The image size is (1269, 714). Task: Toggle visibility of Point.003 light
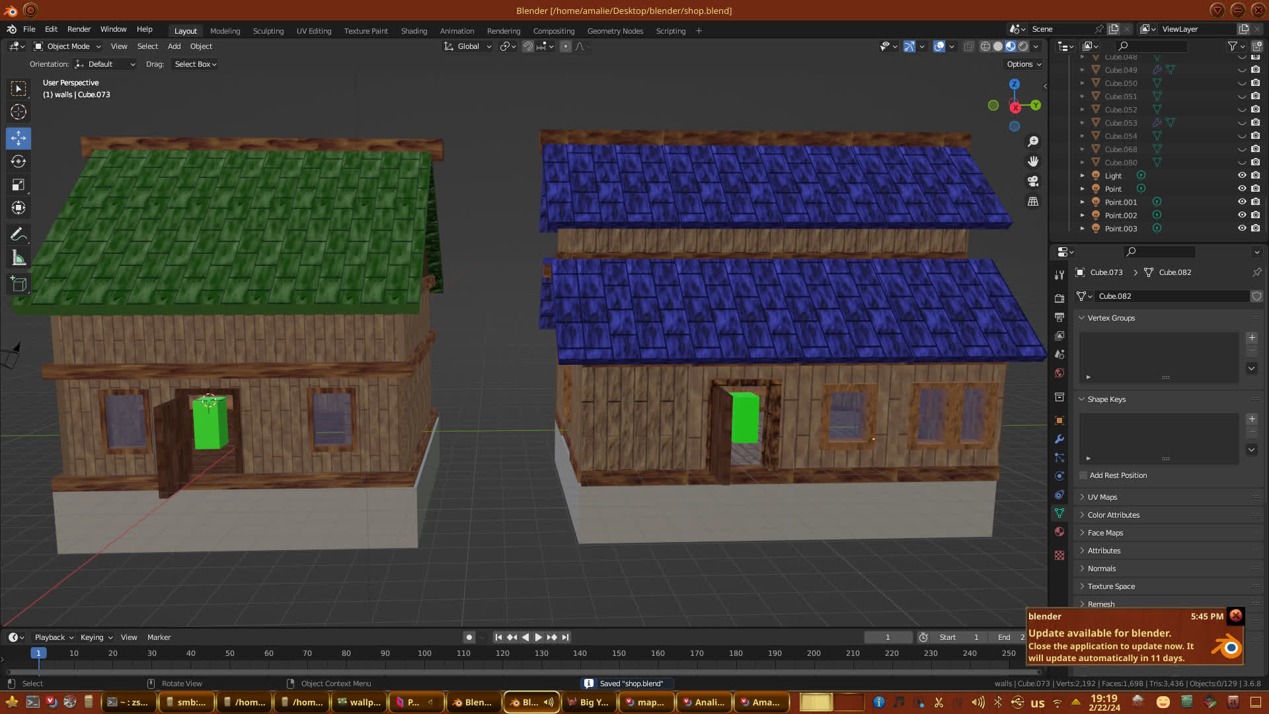(x=1242, y=229)
